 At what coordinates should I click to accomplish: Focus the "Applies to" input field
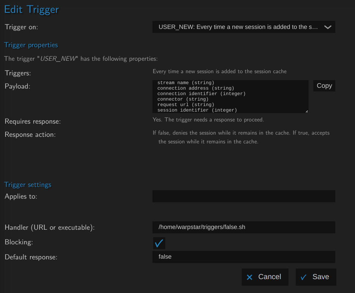243,196
